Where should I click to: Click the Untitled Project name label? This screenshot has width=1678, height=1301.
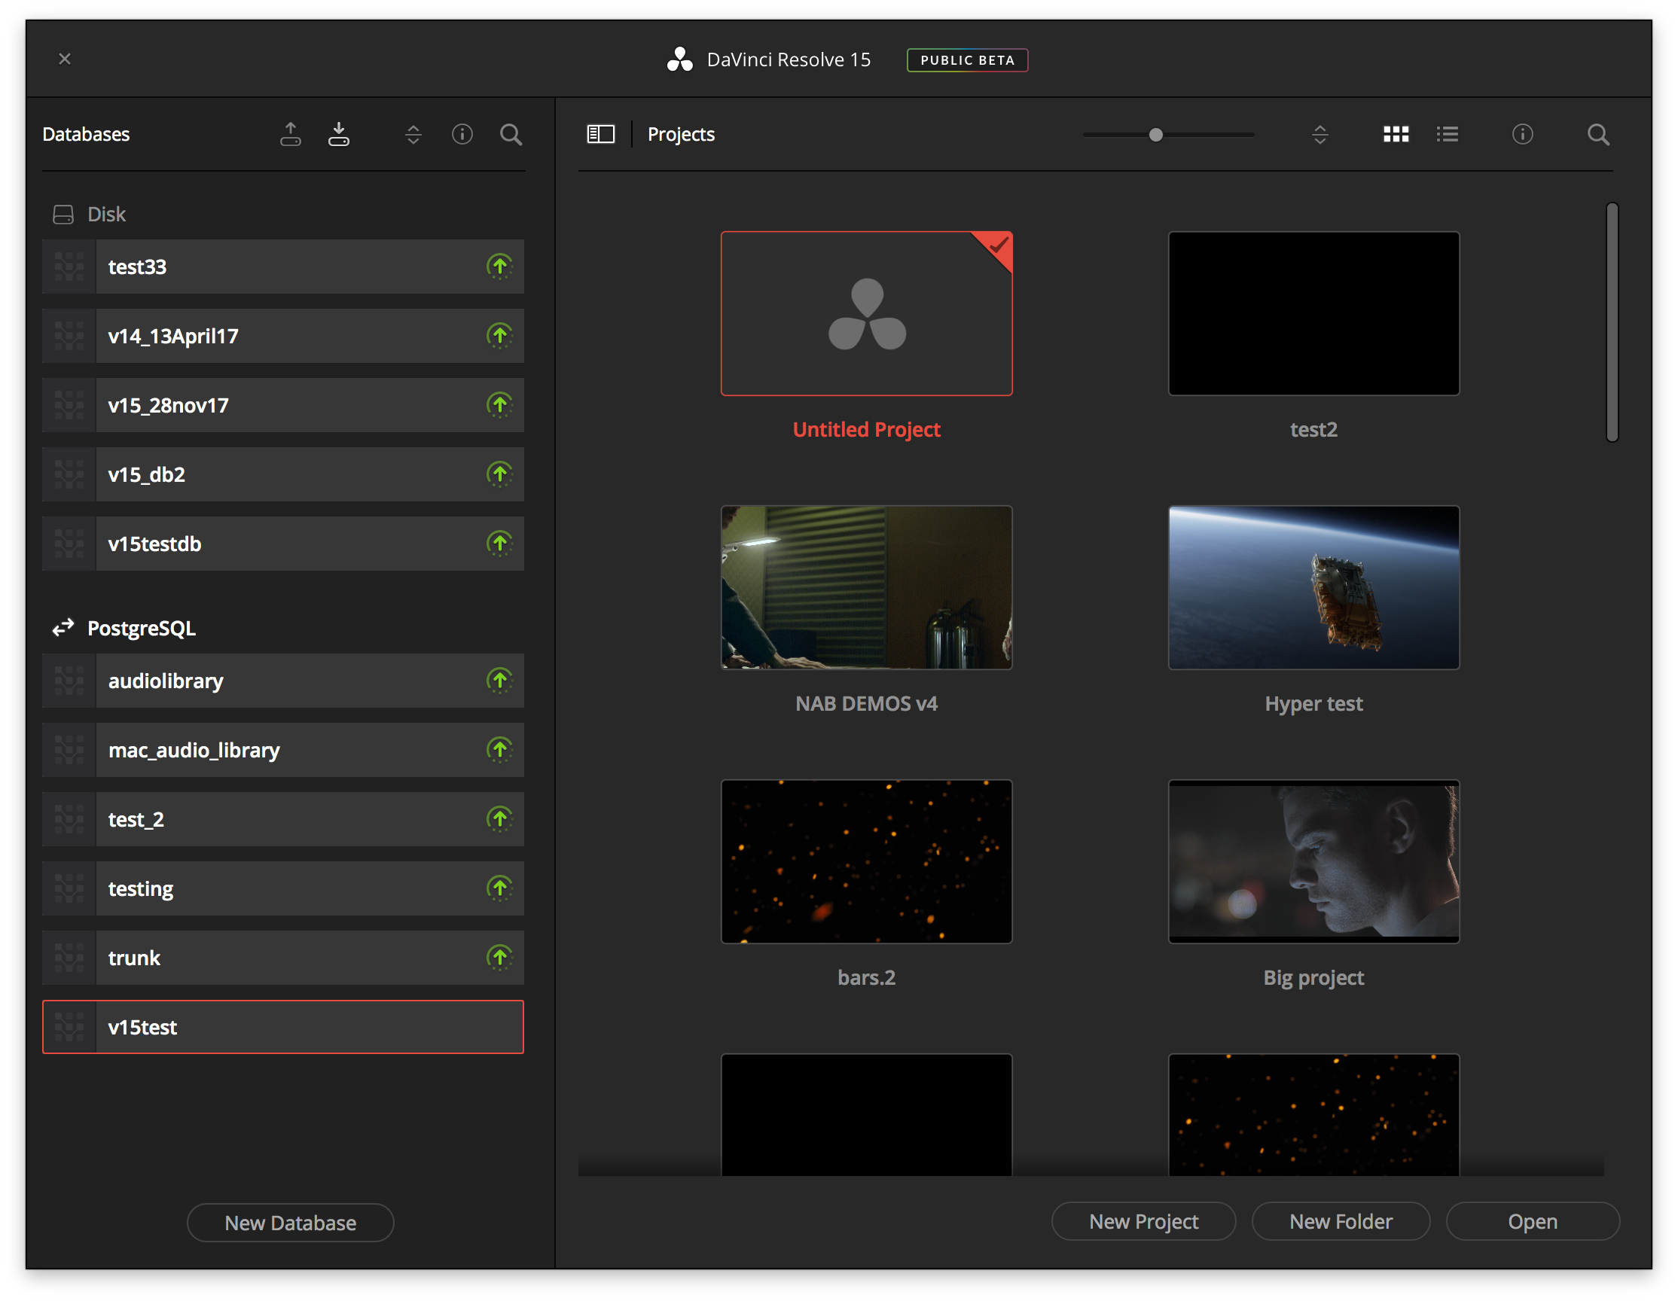tap(867, 429)
